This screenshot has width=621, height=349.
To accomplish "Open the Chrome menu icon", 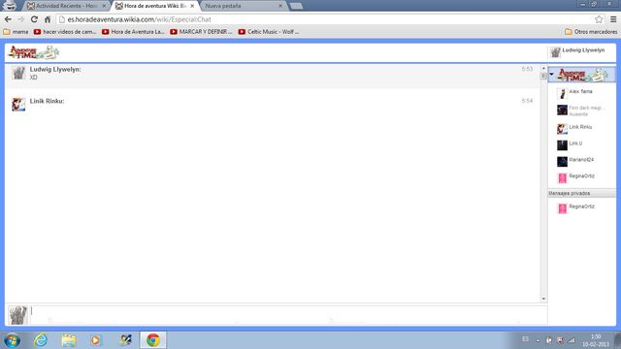I will (613, 19).
